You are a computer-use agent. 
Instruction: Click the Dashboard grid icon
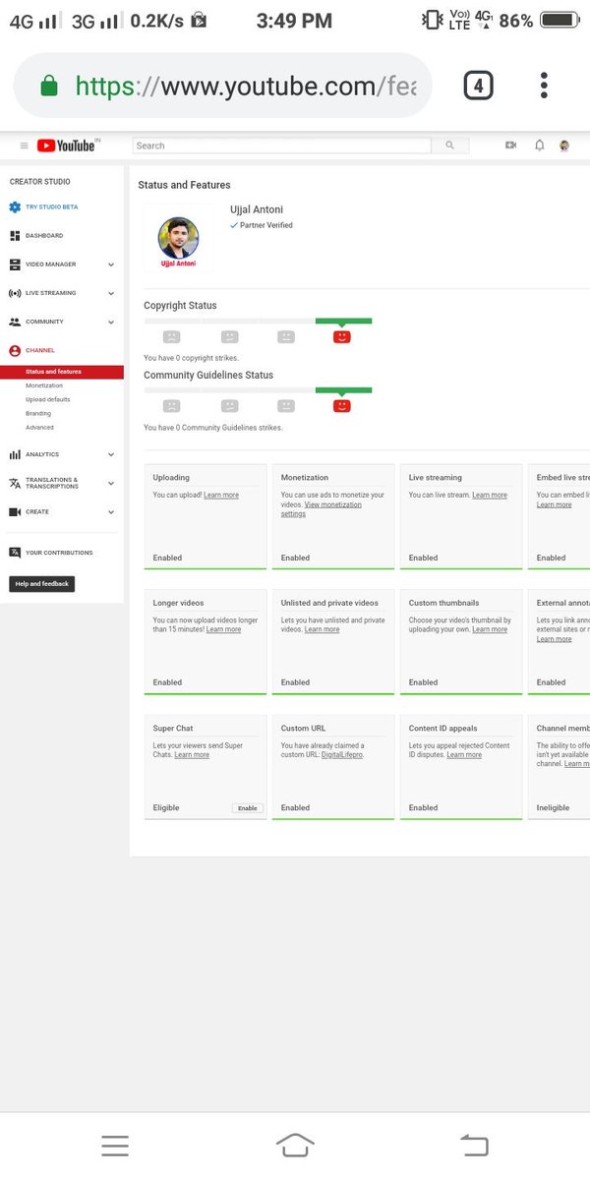(x=15, y=236)
